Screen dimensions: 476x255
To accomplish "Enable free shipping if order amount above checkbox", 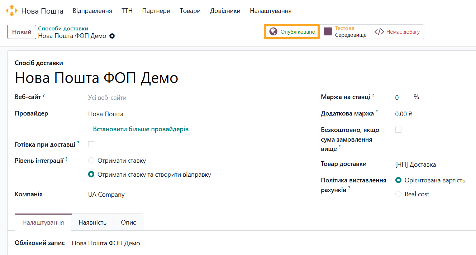I will (398, 129).
